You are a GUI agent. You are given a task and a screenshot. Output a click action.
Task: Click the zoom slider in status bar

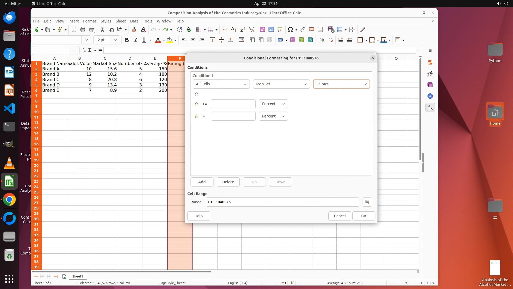406,283
